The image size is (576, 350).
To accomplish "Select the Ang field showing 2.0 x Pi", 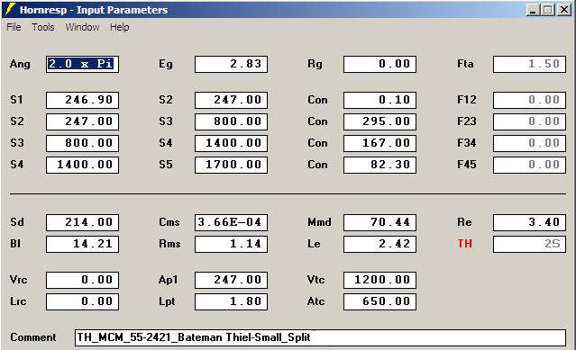I will pyautogui.click(x=82, y=64).
